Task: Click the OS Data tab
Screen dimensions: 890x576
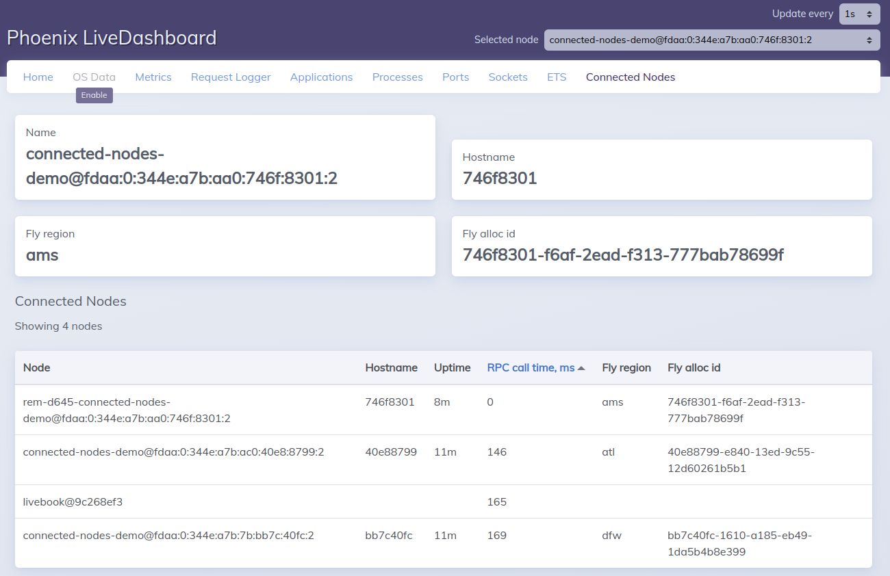Action: 94,77
